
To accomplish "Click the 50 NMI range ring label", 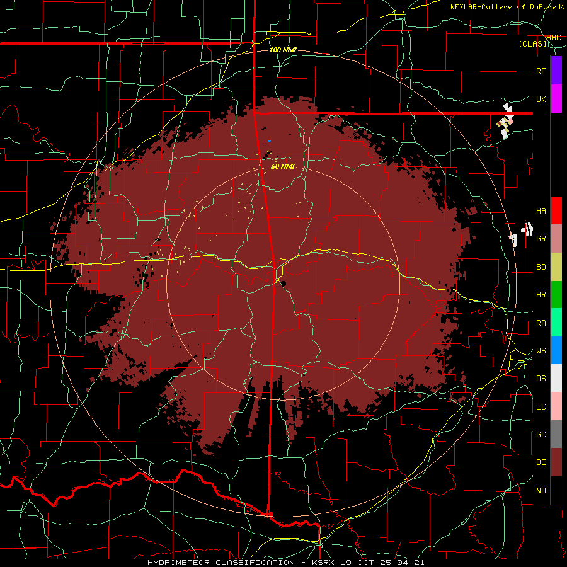I will [x=283, y=166].
